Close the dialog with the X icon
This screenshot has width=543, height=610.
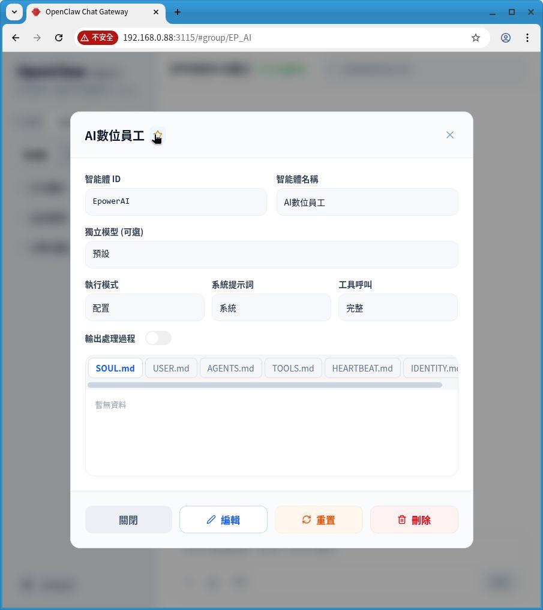tap(450, 135)
